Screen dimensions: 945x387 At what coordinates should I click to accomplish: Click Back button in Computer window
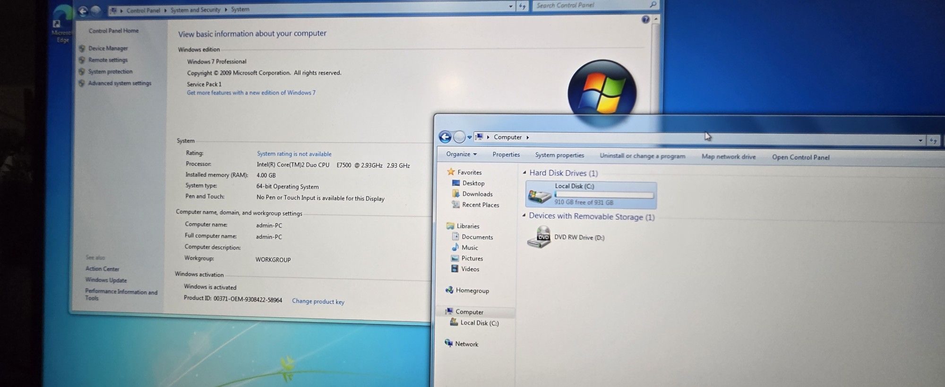coord(445,137)
